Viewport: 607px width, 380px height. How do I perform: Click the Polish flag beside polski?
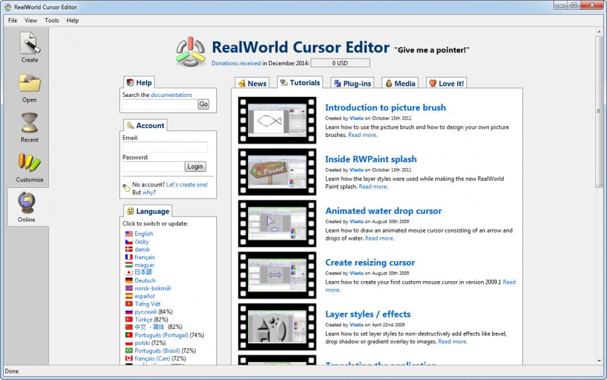(x=129, y=343)
